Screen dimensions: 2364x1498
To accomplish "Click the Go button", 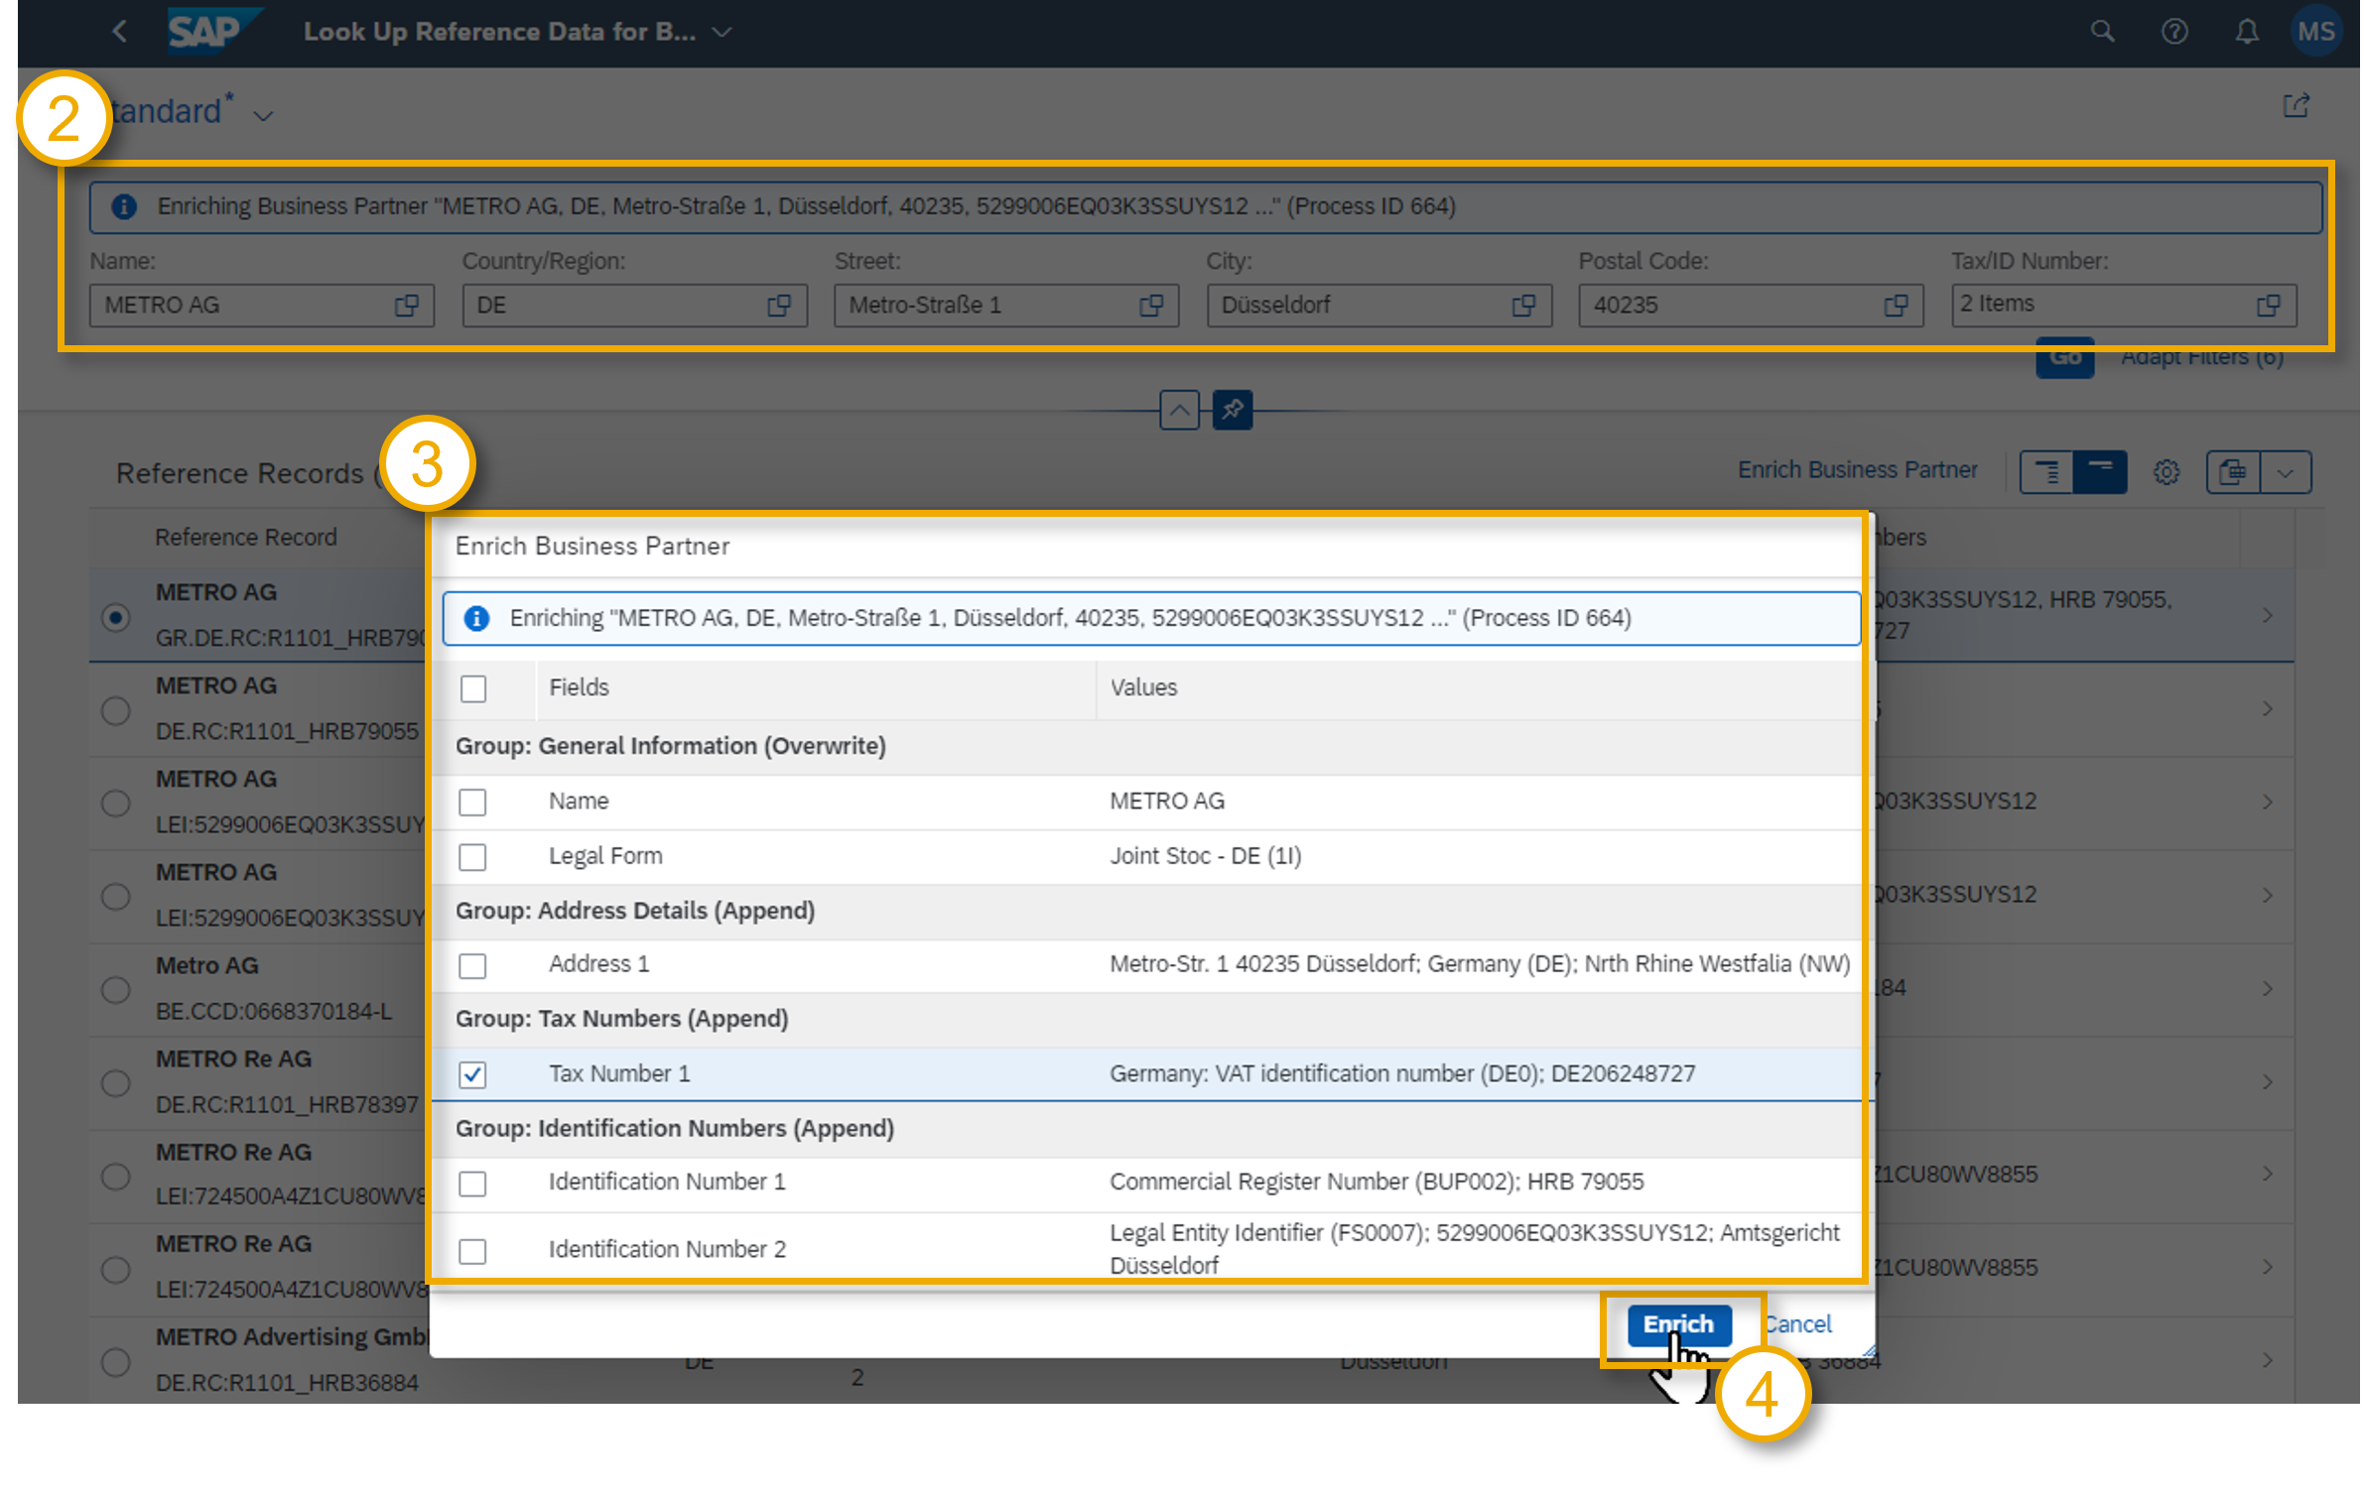I will (2064, 358).
